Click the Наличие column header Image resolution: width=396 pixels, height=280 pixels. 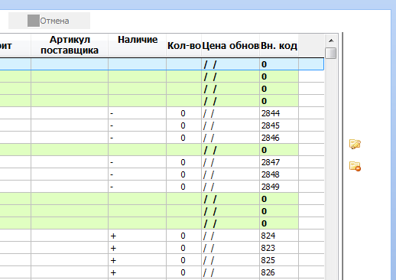[138, 45]
